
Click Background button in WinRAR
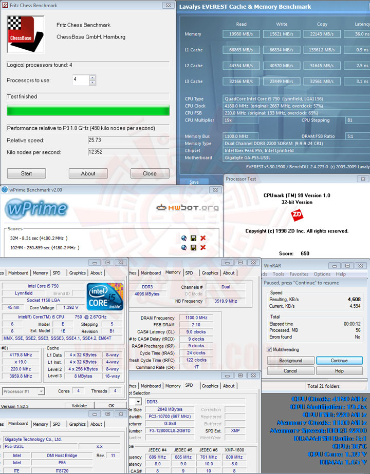291,361
